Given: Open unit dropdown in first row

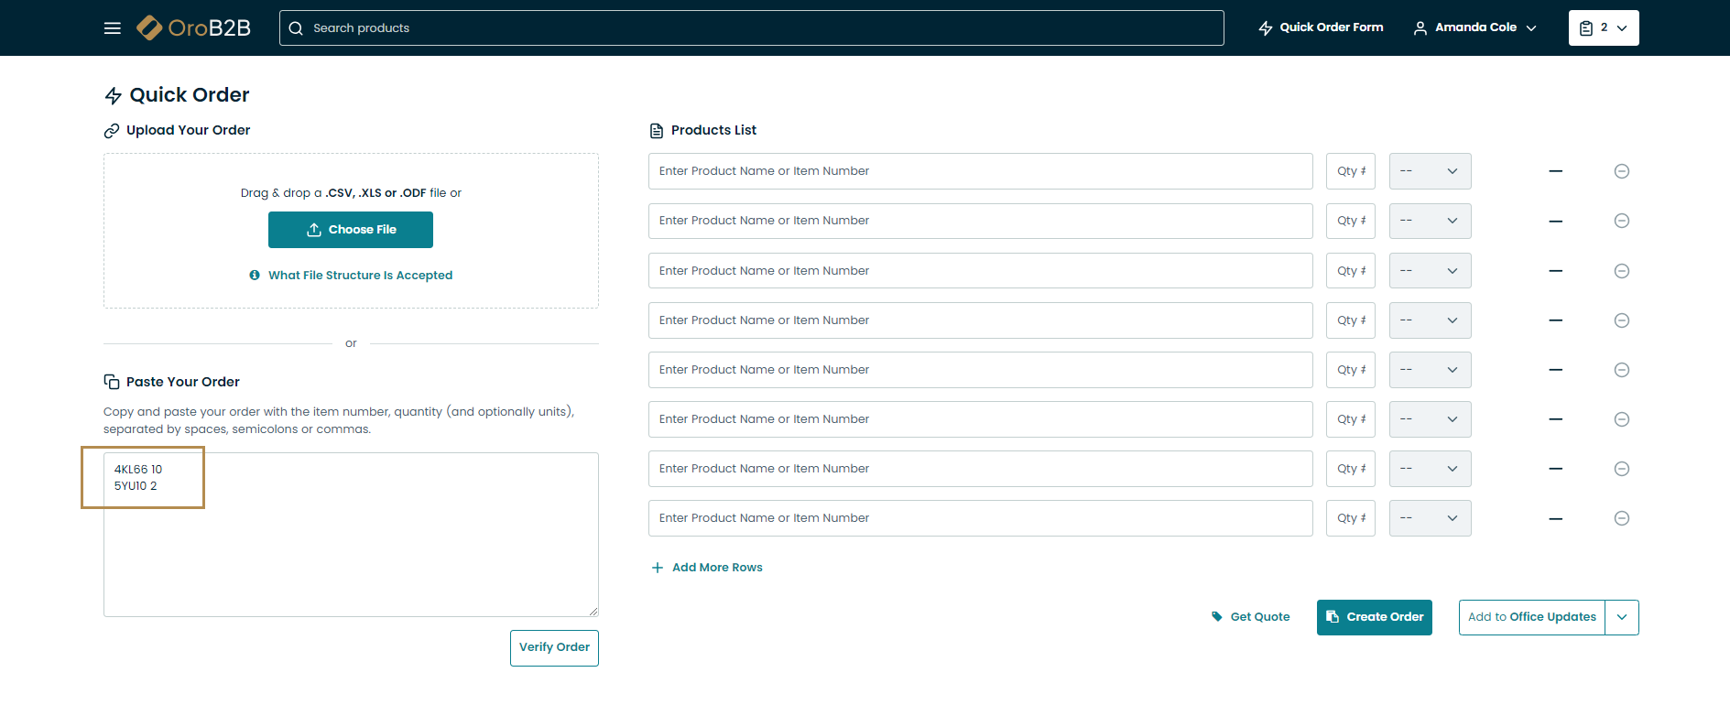Looking at the screenshot, I should [x=1430, y=171].
